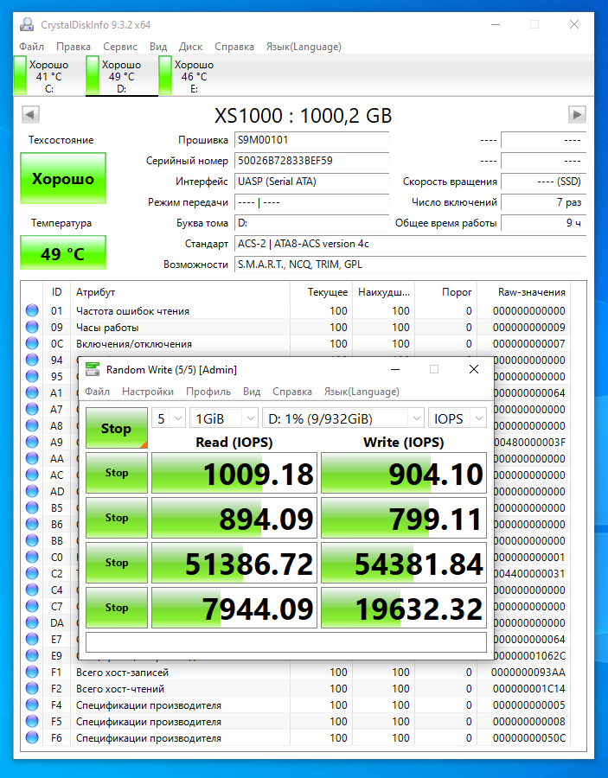
Task: Click status circle icon for attribute C2
Action: (x=32, y=573)
